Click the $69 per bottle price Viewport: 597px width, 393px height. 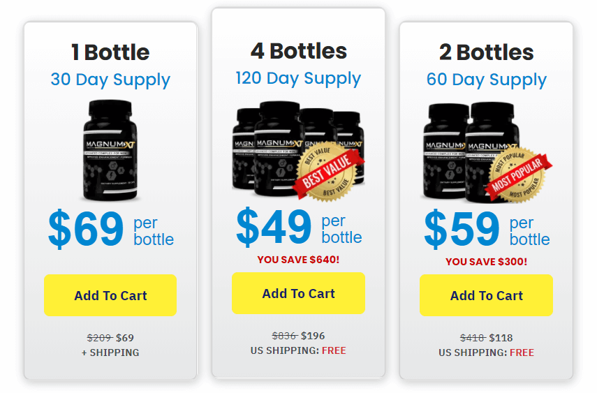(x=111, y=229)
